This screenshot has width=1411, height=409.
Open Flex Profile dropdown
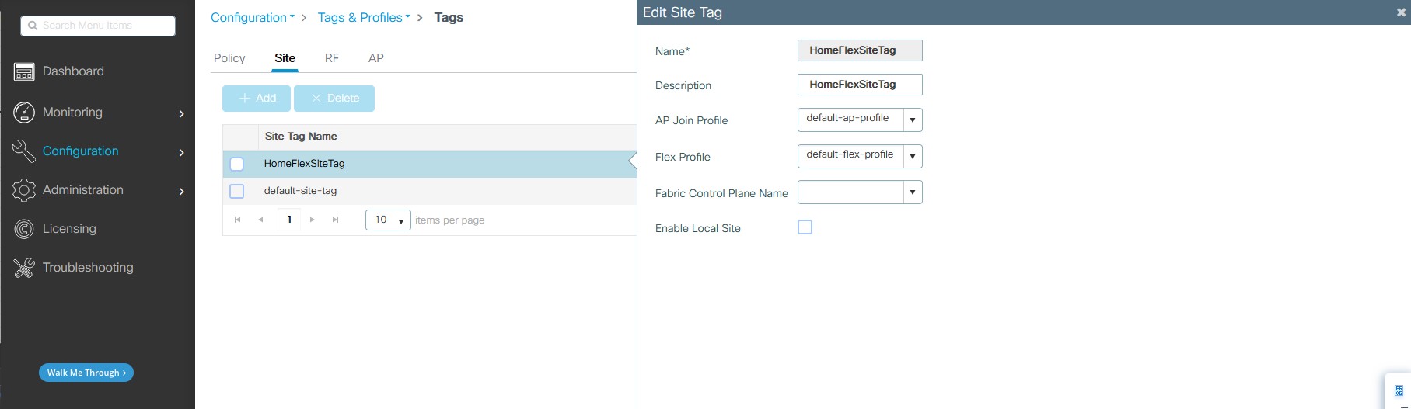(913, 156)
